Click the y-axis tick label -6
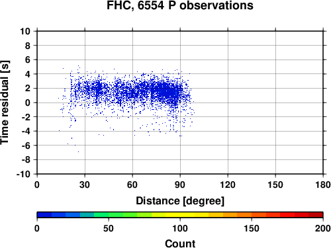The image size is (331, 248). [26, 145]
